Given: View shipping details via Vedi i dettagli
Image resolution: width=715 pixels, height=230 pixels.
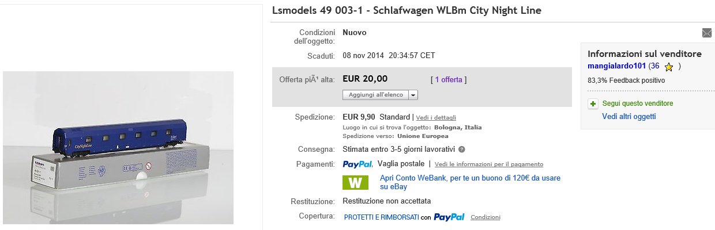Looking at the screenshot, I should pyautogui.click(x=436, y=117).
